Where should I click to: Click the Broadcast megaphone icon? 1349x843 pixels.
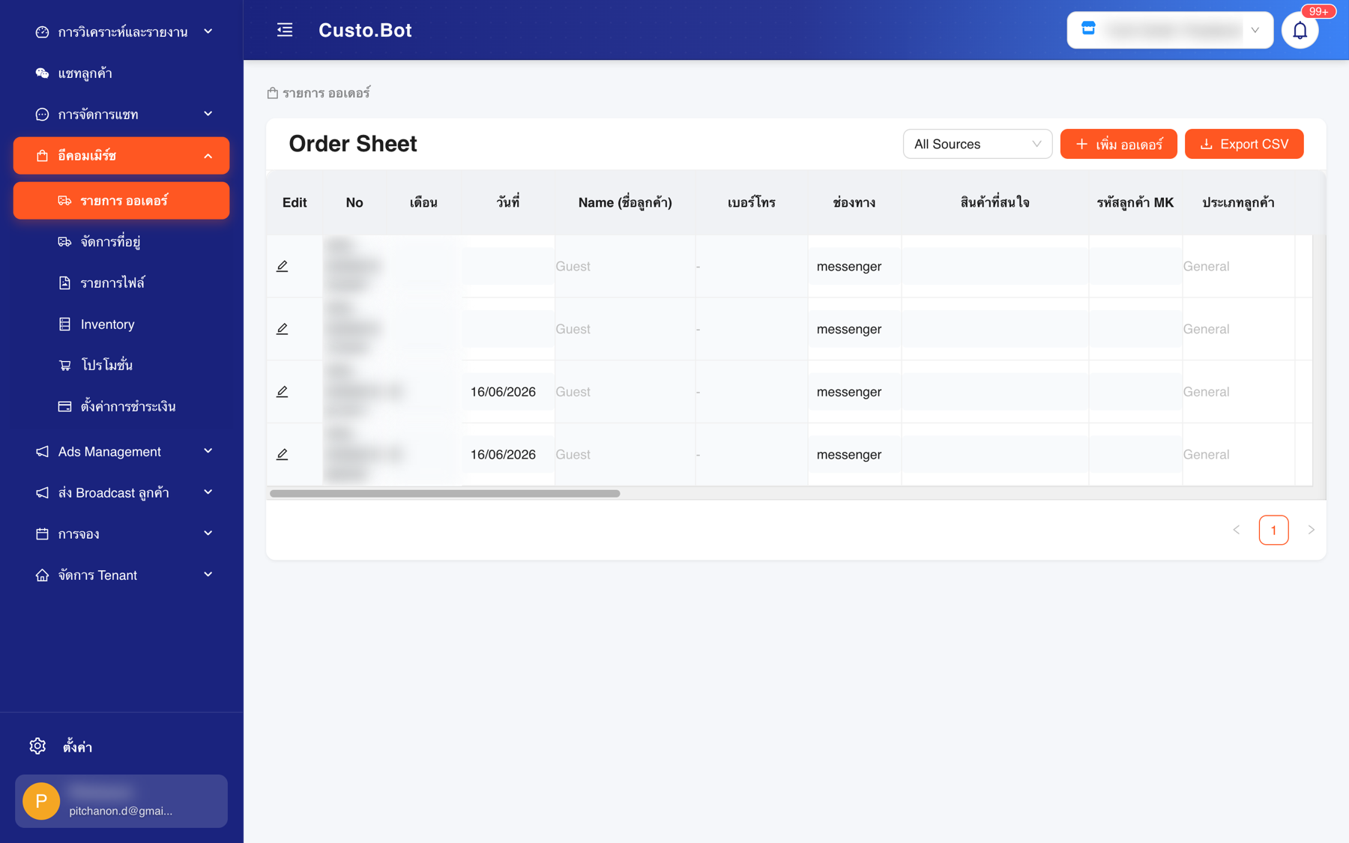coord(42,493)
